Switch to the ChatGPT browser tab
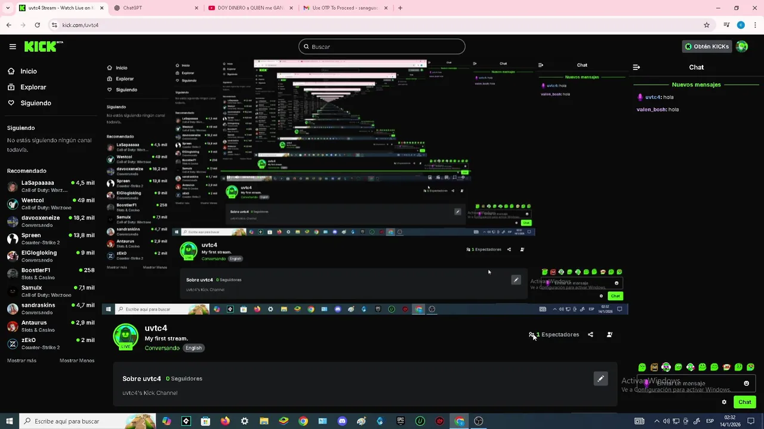Image resolution: width=764 pixels, height=429 pixels. [156, 8]
